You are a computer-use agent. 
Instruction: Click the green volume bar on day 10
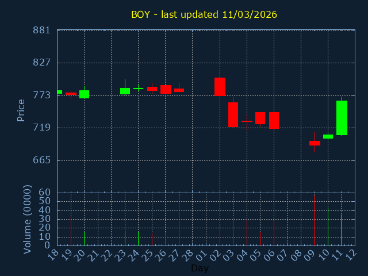point(328,227)
